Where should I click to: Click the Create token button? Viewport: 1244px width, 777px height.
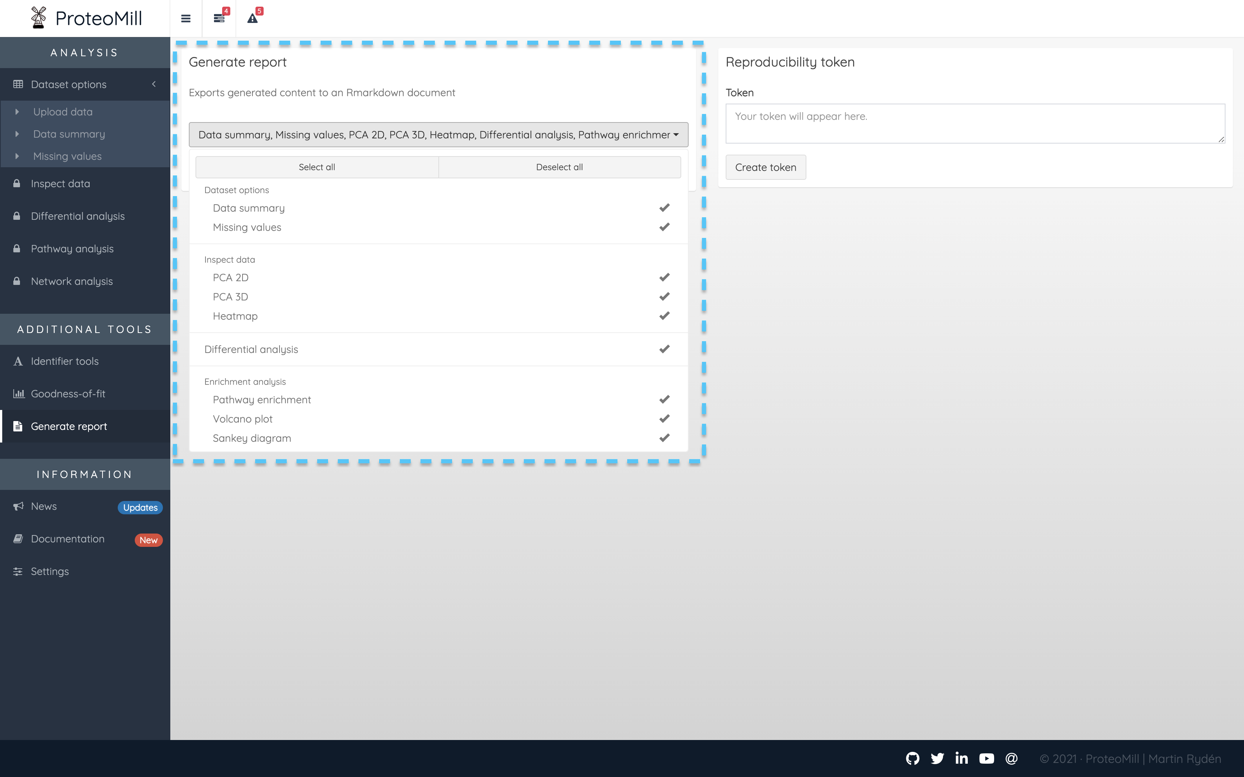coord(765,167)
